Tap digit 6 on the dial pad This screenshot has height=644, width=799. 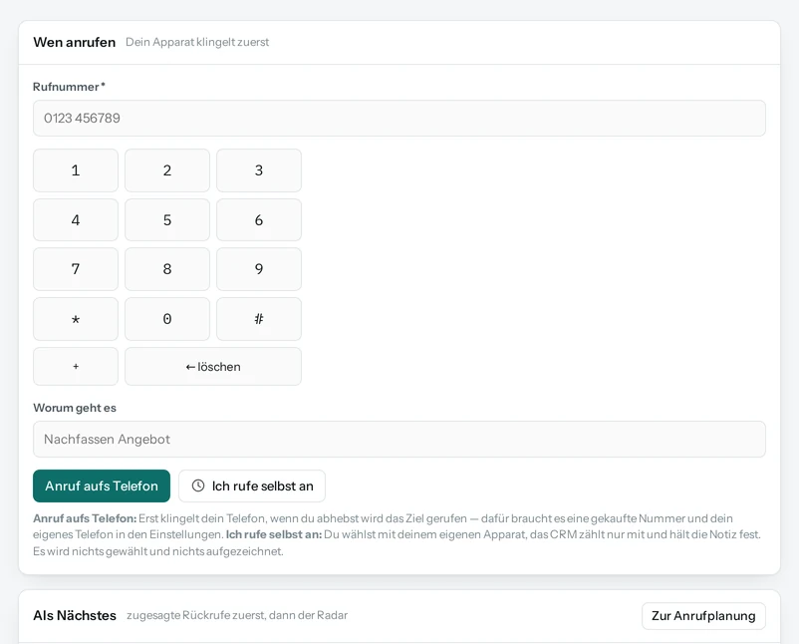tap(259, 219)
